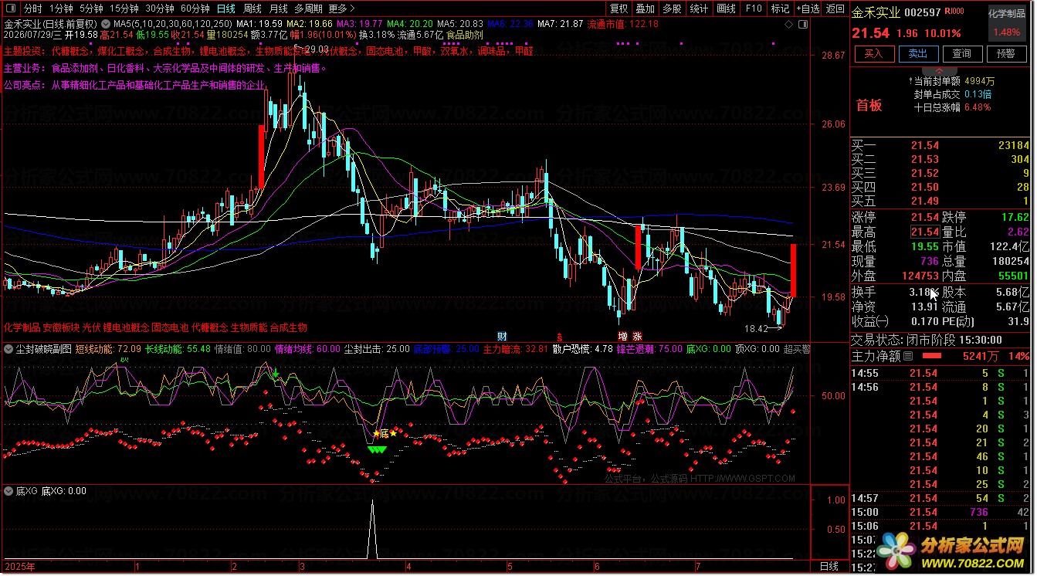Open the 多周期 multi-period view
The image size is (1037, 576).
(308, 8)
